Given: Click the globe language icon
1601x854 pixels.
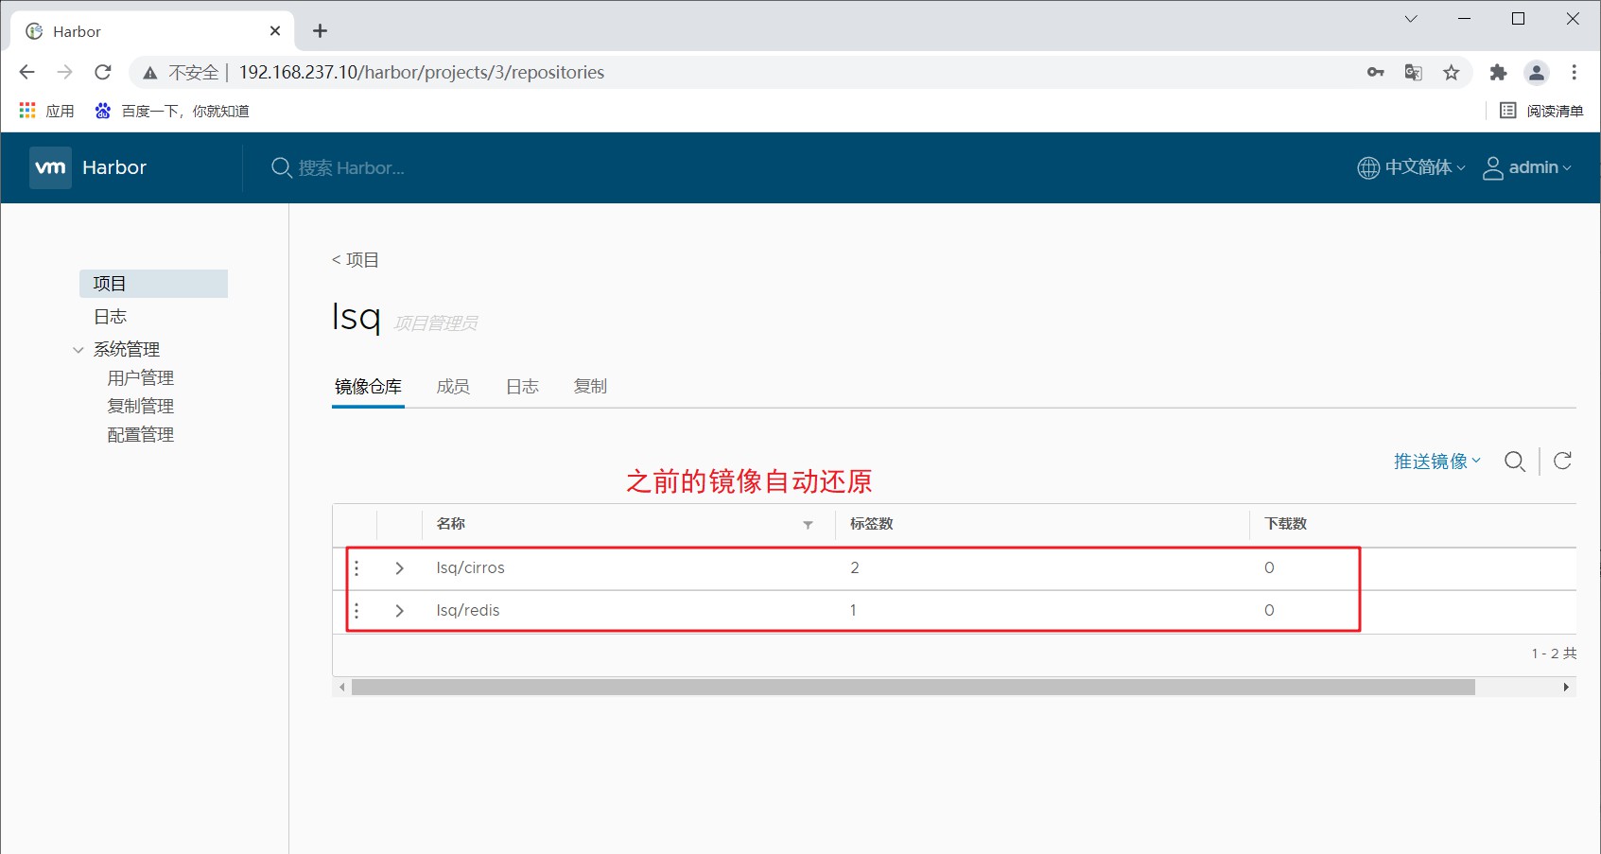Looking at the screenshot, I should pyautogui.click(x=1368, y=168).
